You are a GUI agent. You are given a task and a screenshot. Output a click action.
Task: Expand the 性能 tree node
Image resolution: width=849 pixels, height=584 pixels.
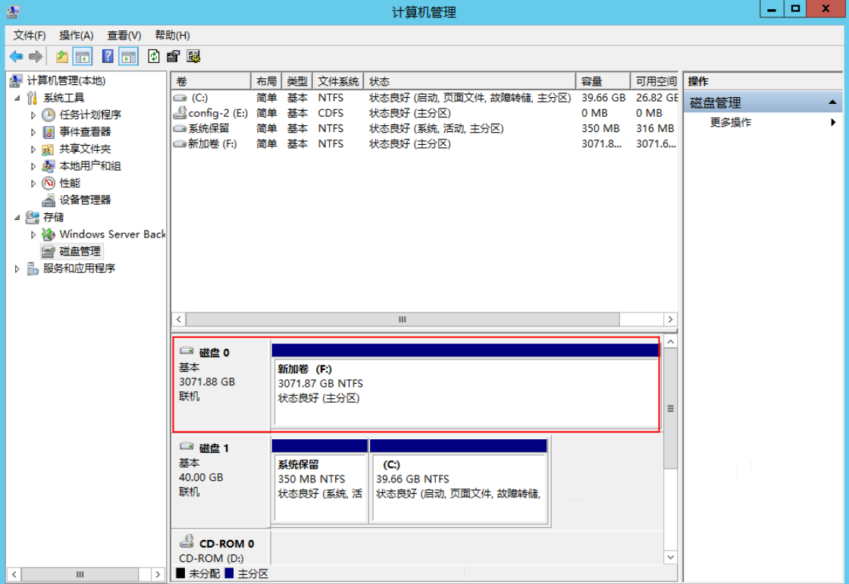click(x=33, y=183)
